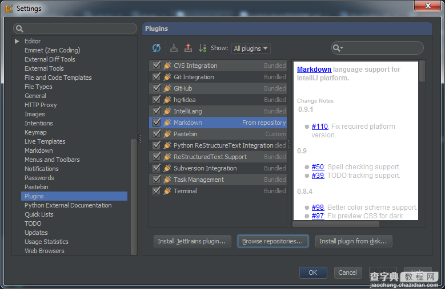
Task: Click the plug icon beside IntelliLang
Action: point(167,111)
